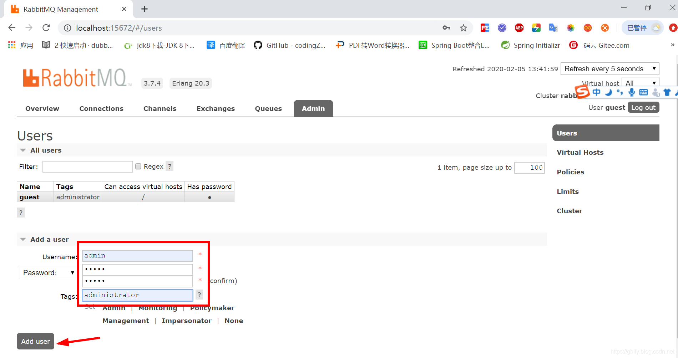Set the Impersonator tag

coord(187,321)
